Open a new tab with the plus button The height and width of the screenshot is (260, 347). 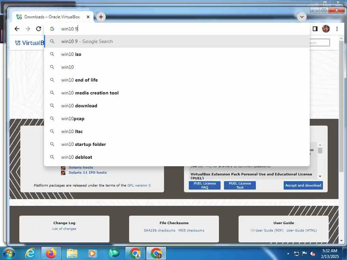101,17
